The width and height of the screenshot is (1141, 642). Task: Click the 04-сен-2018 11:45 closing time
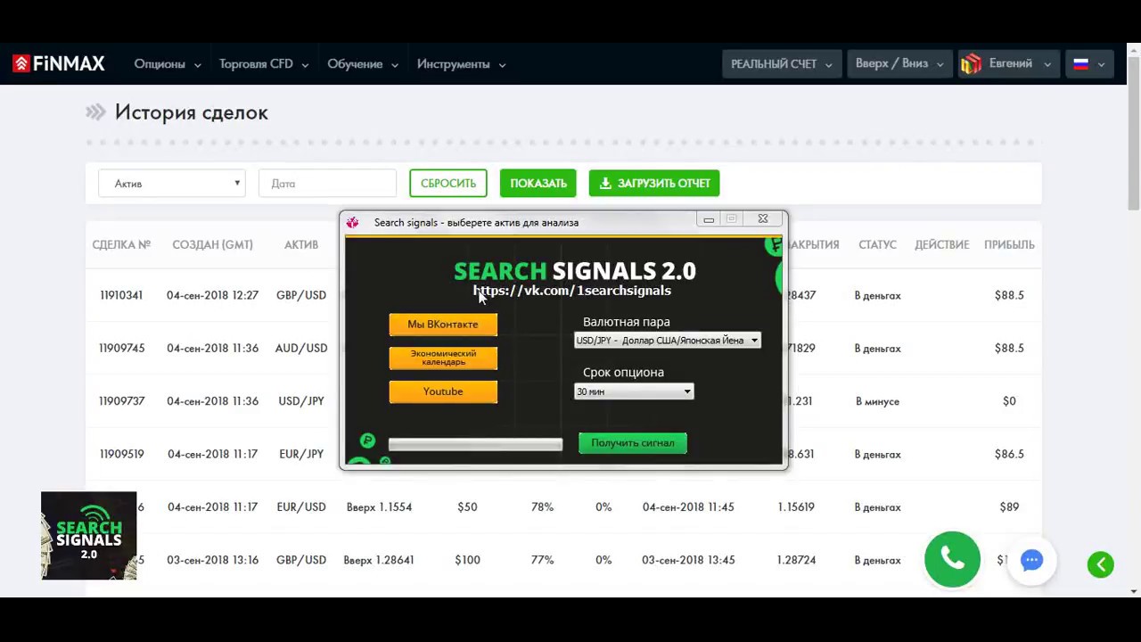(x=688, y=507)
